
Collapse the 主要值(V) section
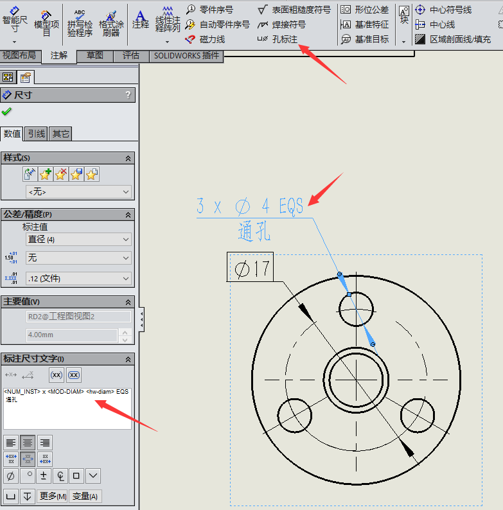[128, 302]
